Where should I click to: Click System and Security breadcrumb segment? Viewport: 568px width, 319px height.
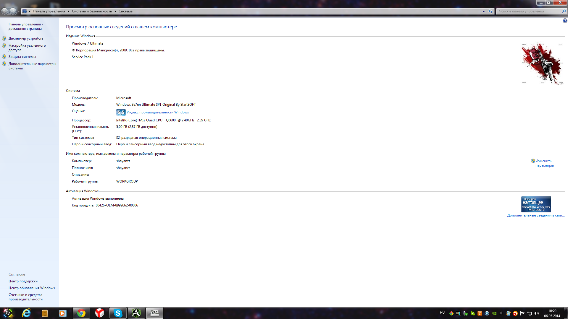[x=92, y=11]
